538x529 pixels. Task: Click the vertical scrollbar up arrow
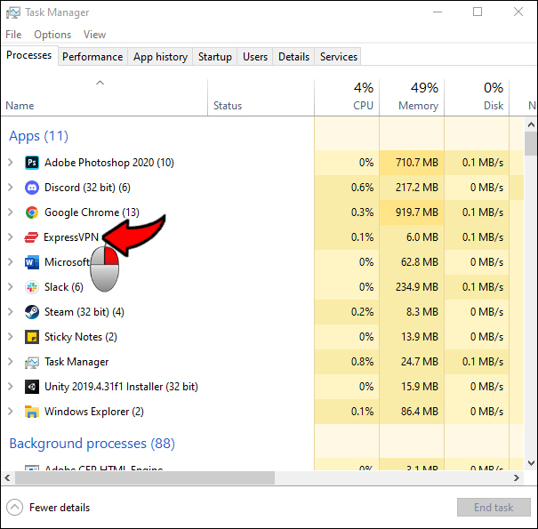point(531,124)
